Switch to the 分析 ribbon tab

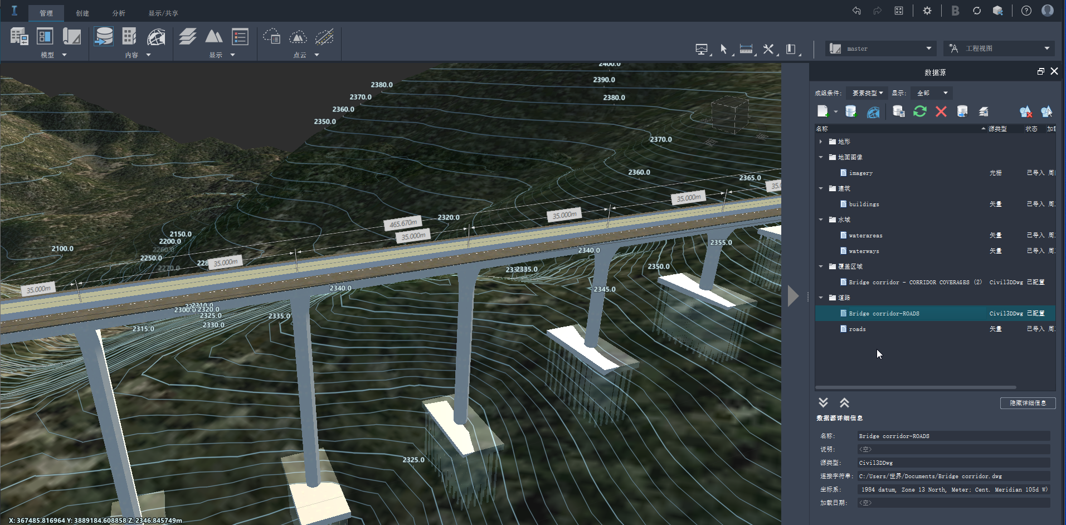click(119, 13)
